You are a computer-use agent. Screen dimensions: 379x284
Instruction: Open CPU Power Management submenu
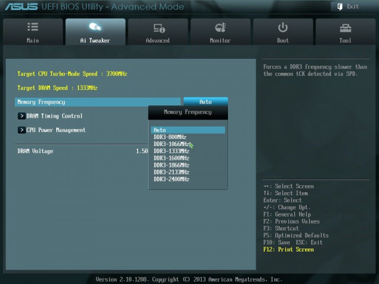[56, 130]
